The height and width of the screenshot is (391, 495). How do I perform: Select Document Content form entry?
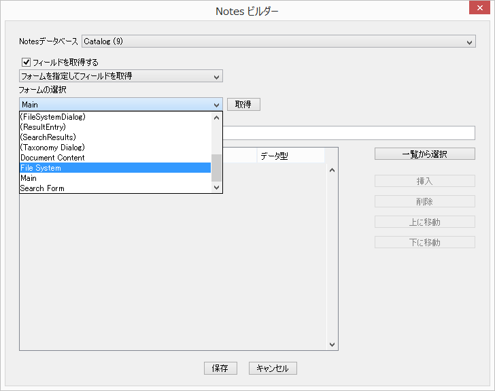52,158
